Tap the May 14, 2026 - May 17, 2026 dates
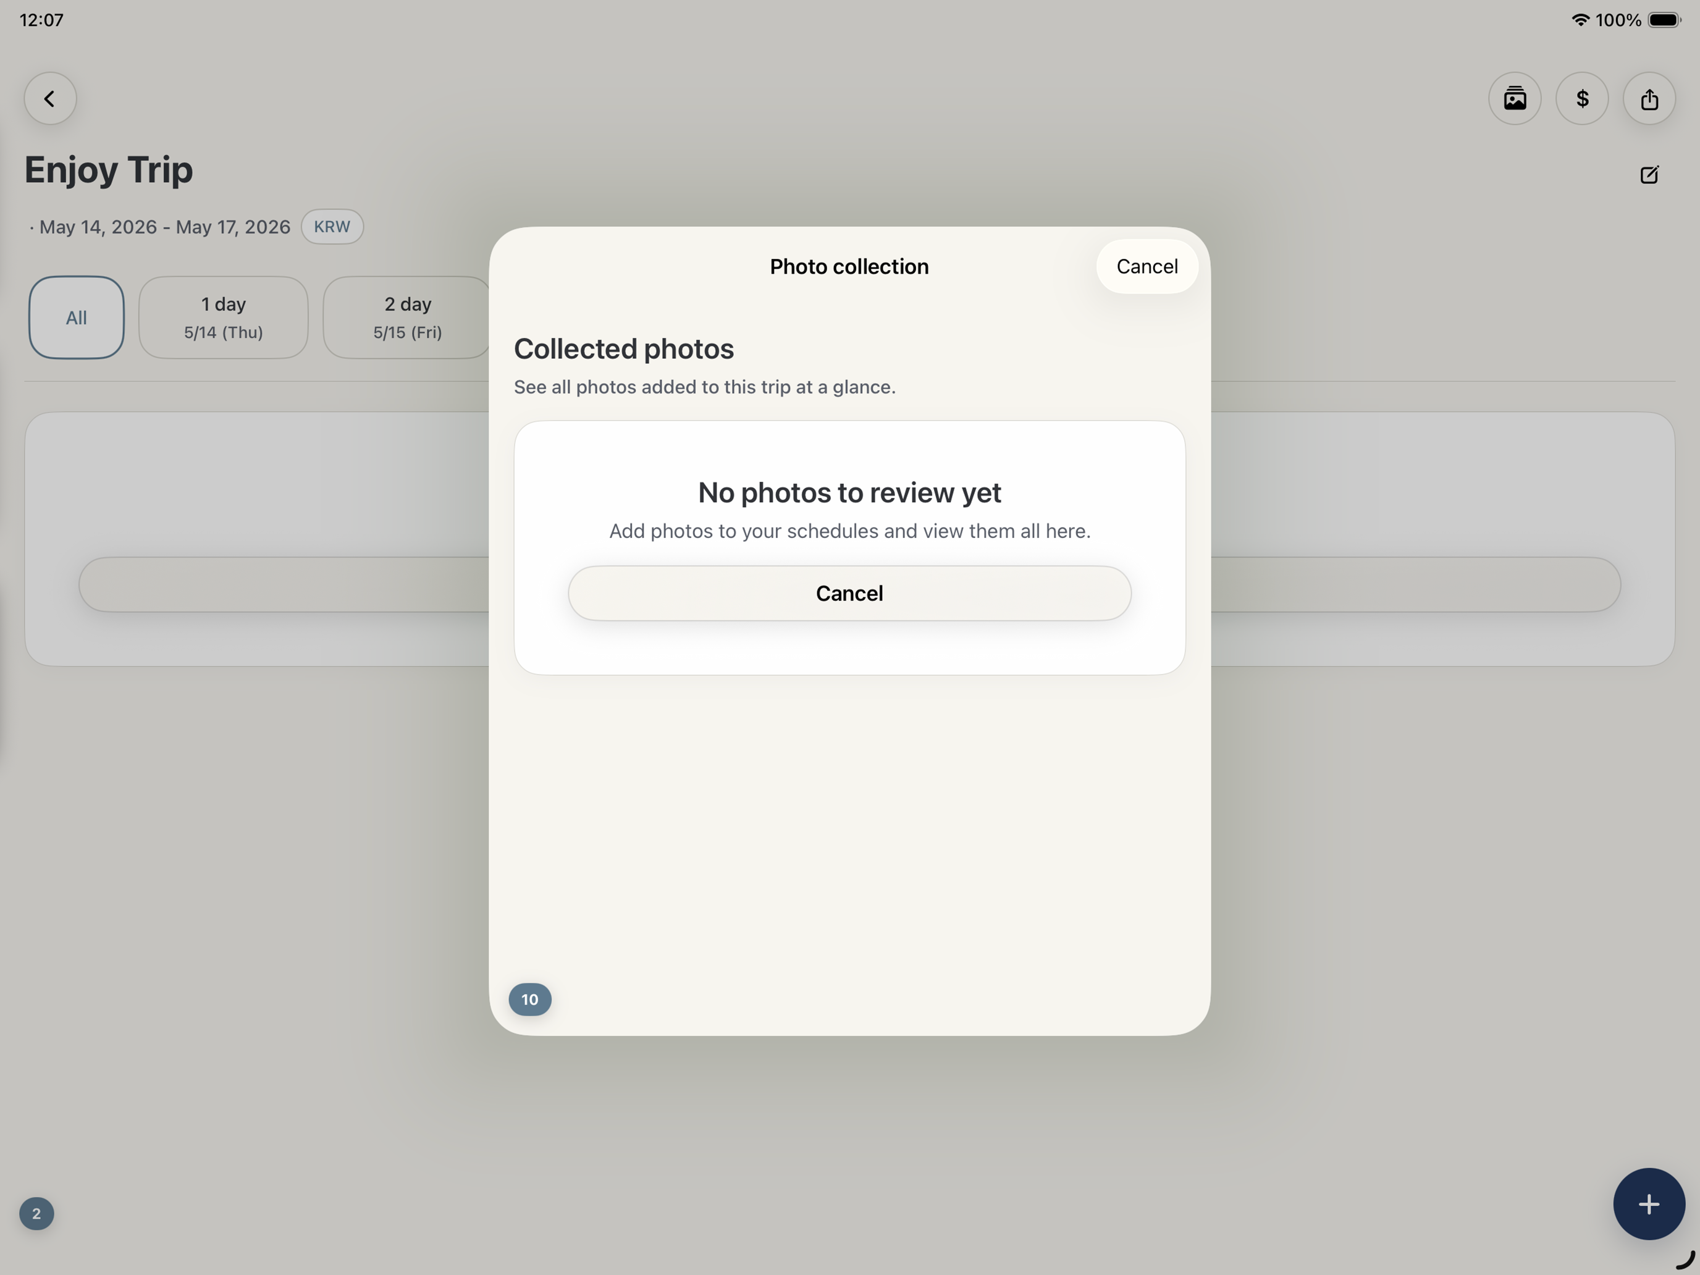1700x1275 pixels. (x=164, y=227)
